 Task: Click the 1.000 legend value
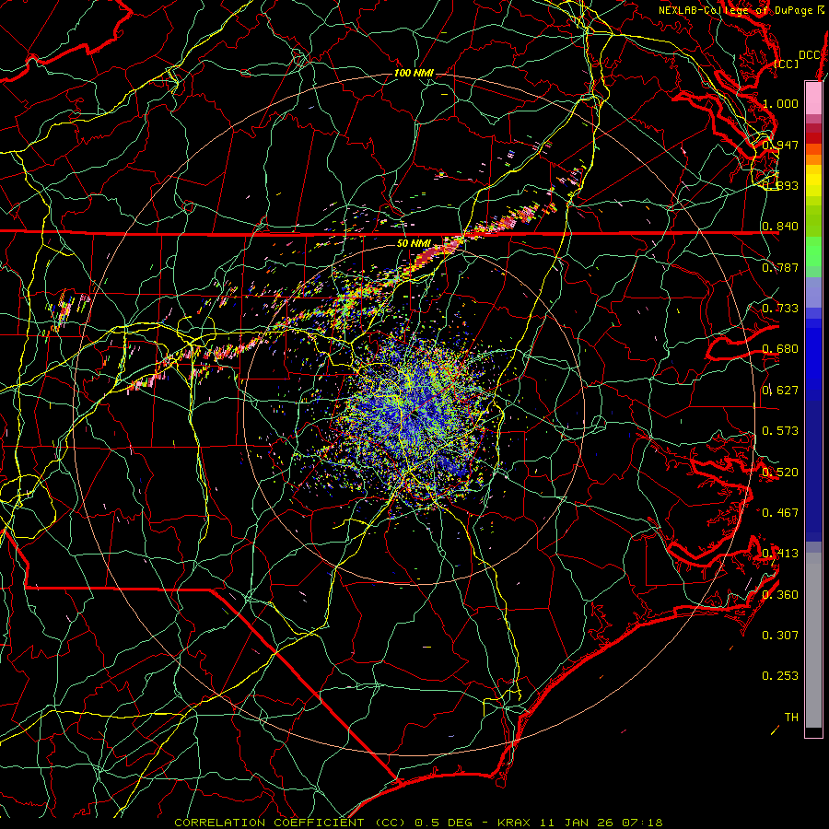click(x=780, y=103)
